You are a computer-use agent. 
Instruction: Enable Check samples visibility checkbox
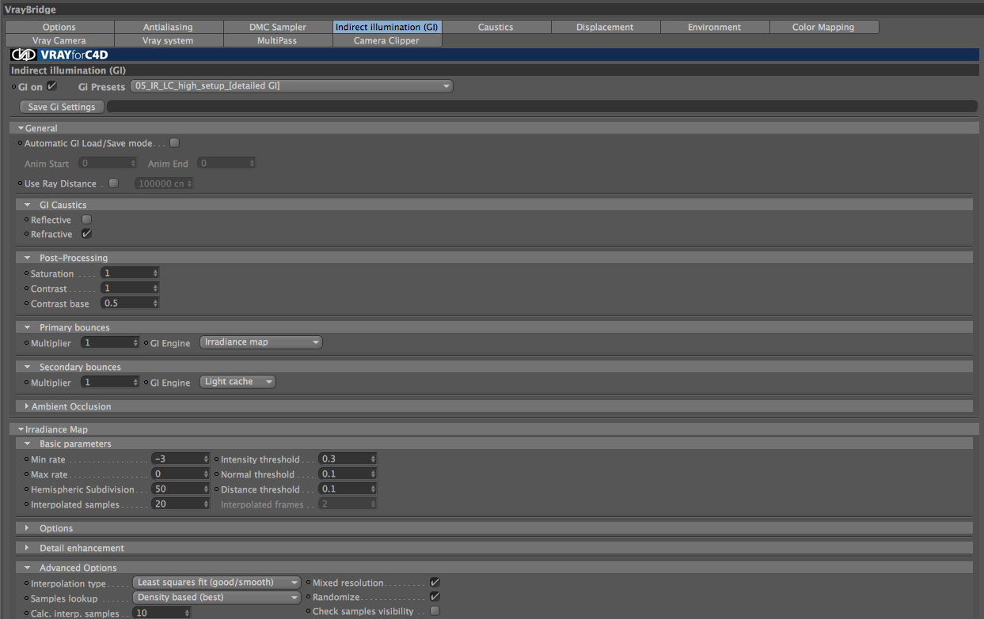coord(435,611)
